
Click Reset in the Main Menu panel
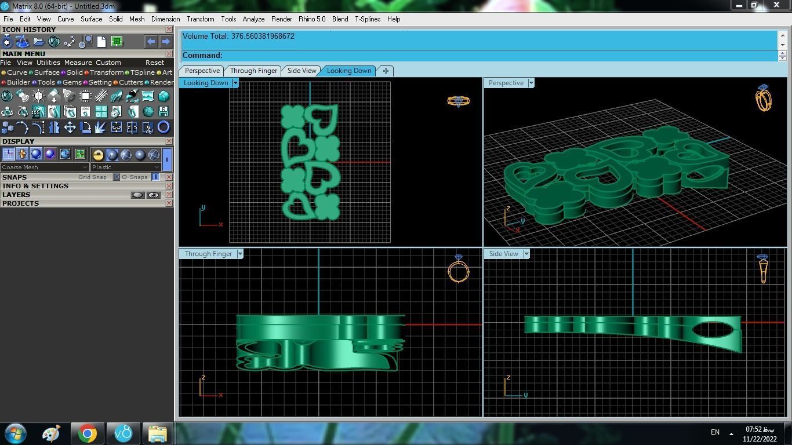point(155,63)
